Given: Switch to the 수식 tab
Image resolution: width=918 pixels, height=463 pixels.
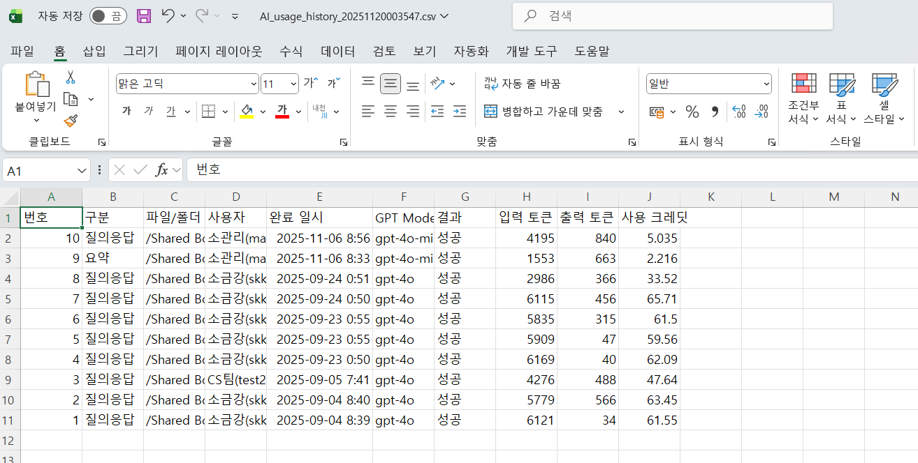Looking at the screenshot, I should point(291,51).
